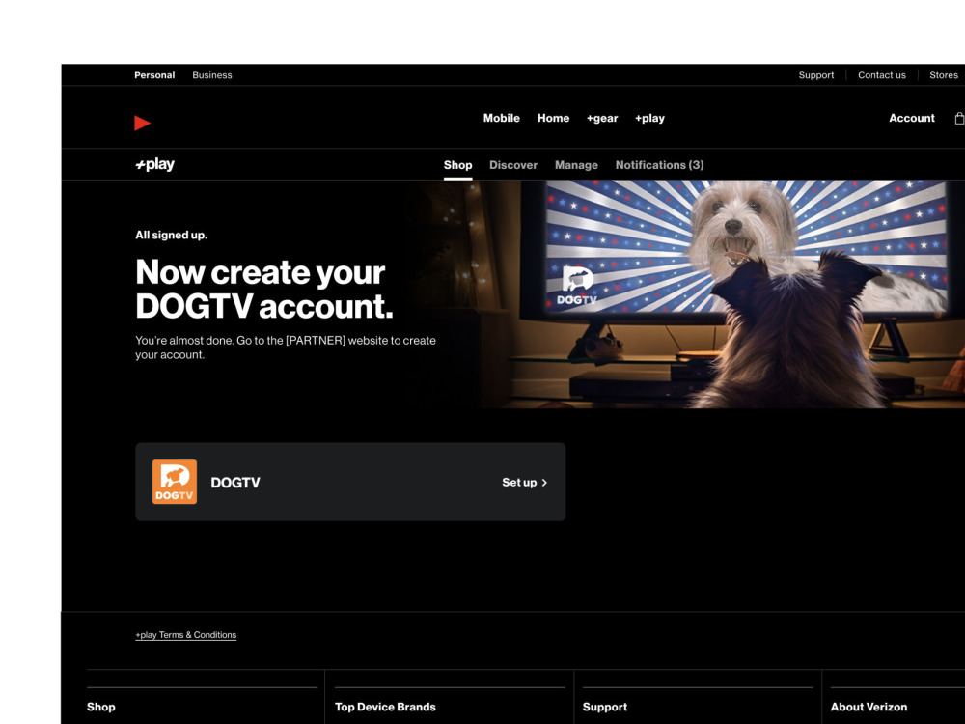Select the Shop tab
Image resolution: width=965 pixels, height=724 pixels.
[457, 165]
